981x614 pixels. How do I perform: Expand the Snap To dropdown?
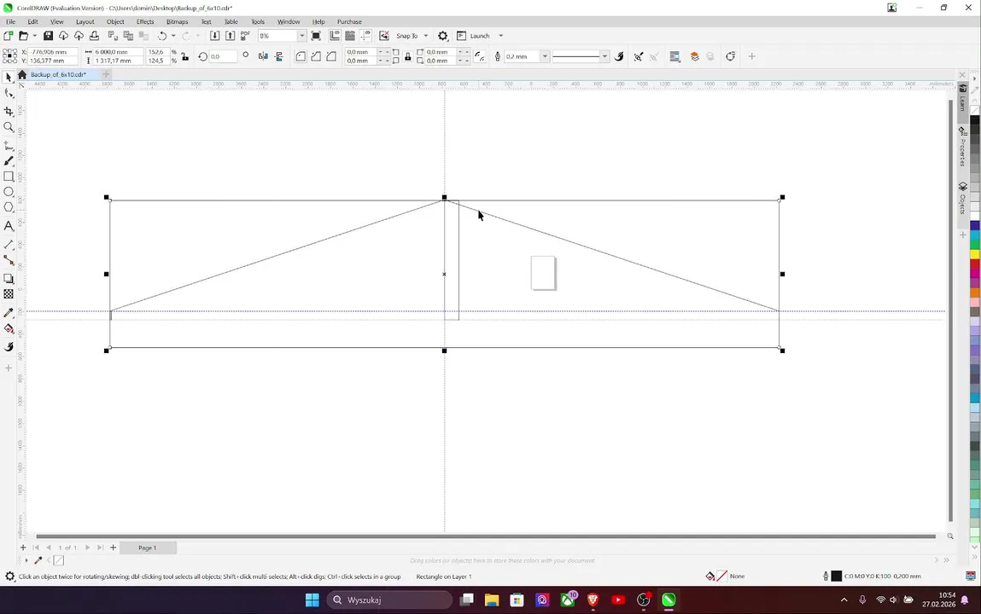coord(426,36)
